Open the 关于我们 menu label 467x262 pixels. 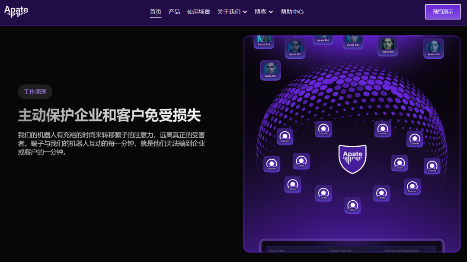229,12
